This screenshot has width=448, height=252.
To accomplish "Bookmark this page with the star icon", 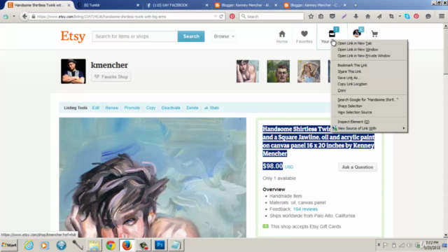I will pyautogui.click(x=311, y=17).
